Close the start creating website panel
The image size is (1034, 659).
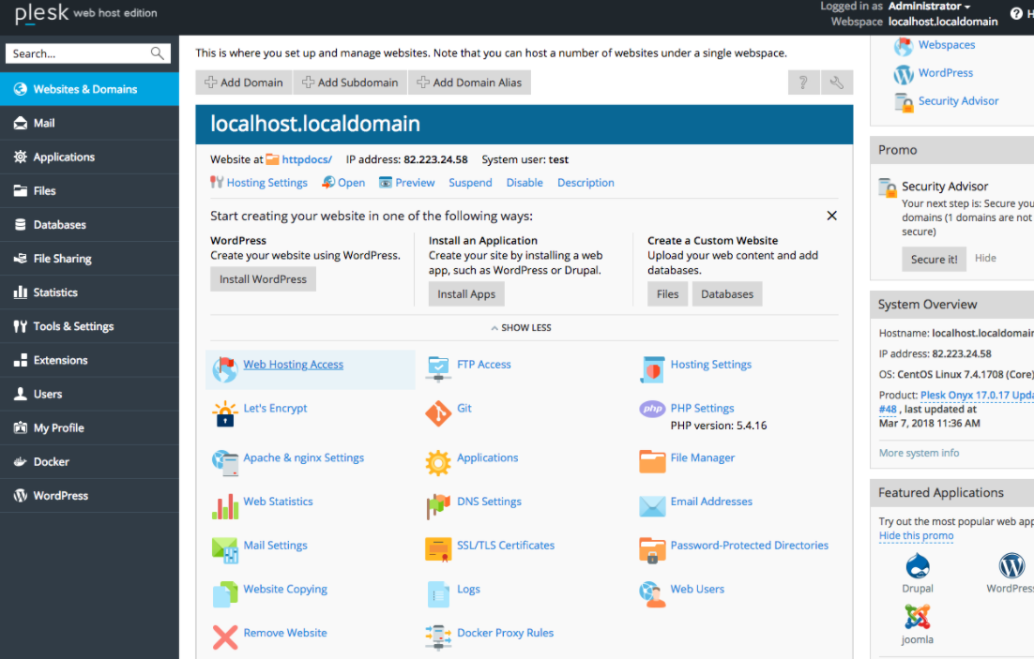(x=831, y=216)
